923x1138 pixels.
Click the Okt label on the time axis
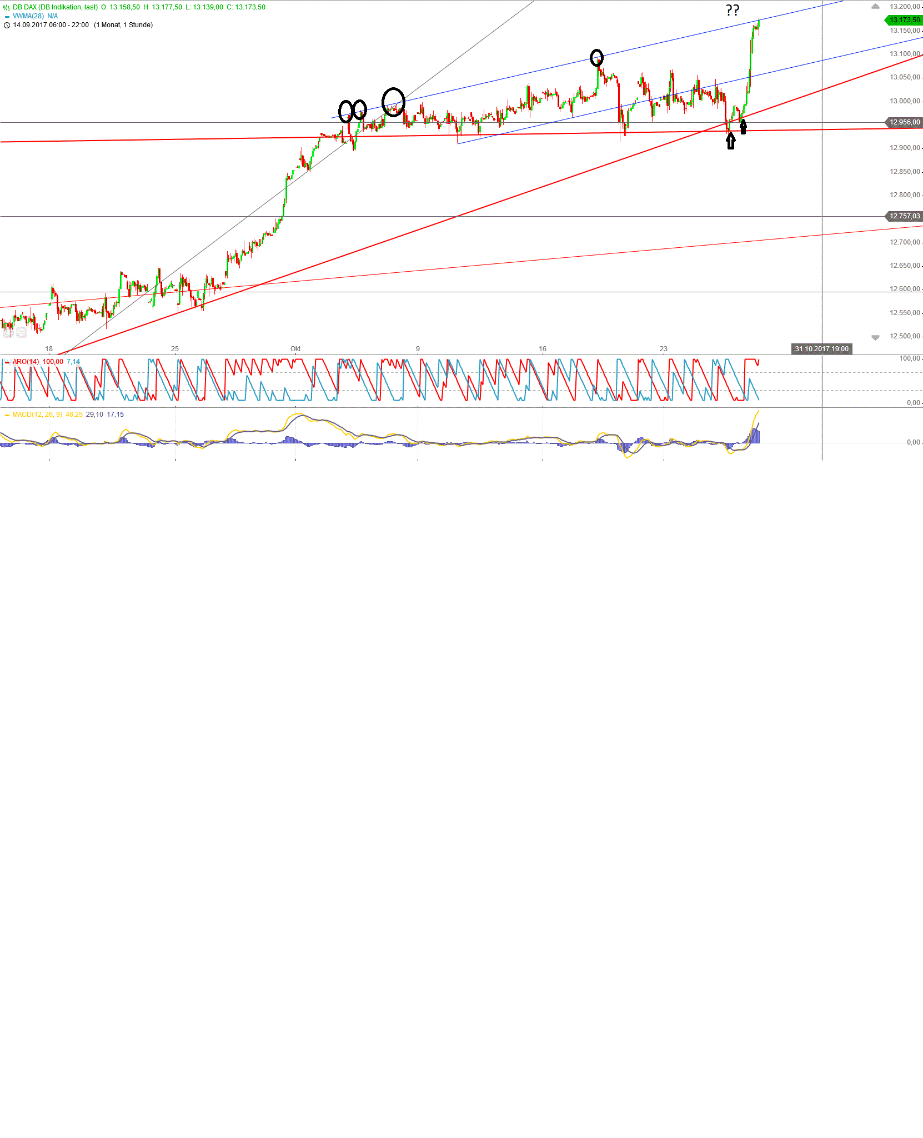click(x=295, y=349)
